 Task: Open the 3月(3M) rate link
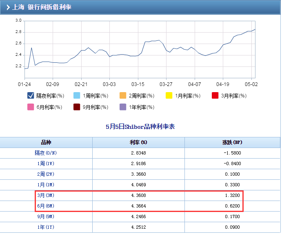[46, 195]
